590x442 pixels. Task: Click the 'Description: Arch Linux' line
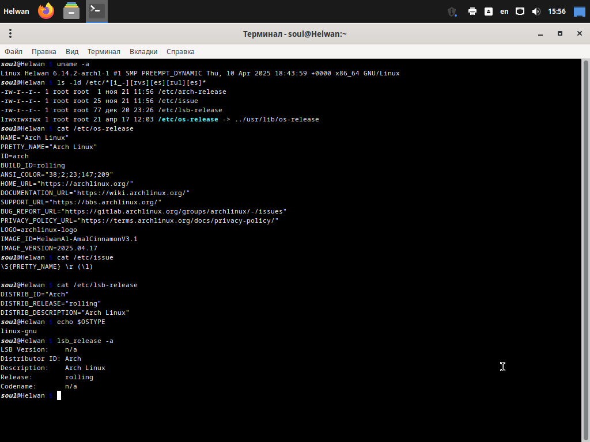(52, 368)
